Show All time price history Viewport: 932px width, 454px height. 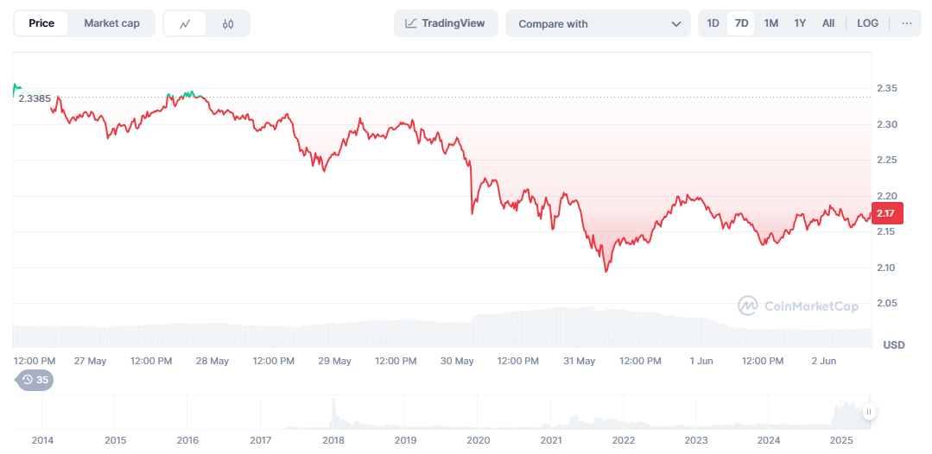828,23
